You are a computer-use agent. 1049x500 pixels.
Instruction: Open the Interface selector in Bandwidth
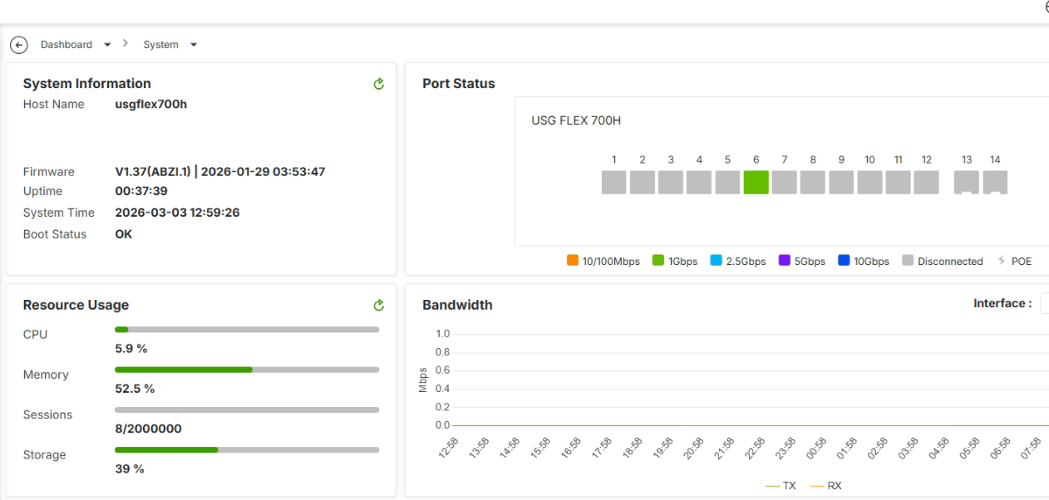[x=1044, y=304]
